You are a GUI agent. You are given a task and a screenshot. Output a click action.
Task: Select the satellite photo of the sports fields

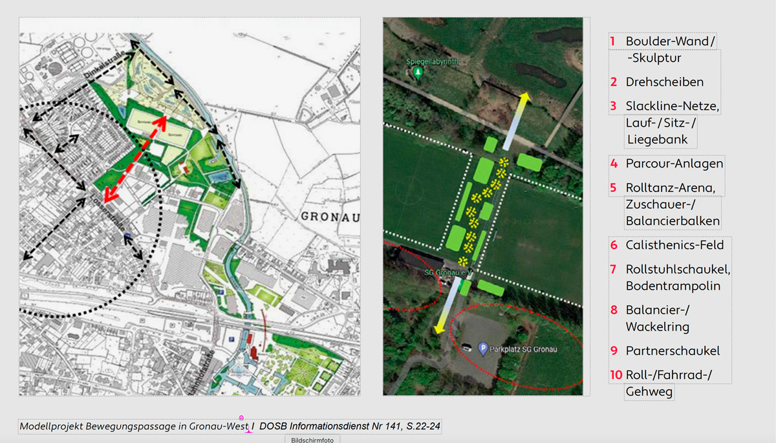pos(483,206)
